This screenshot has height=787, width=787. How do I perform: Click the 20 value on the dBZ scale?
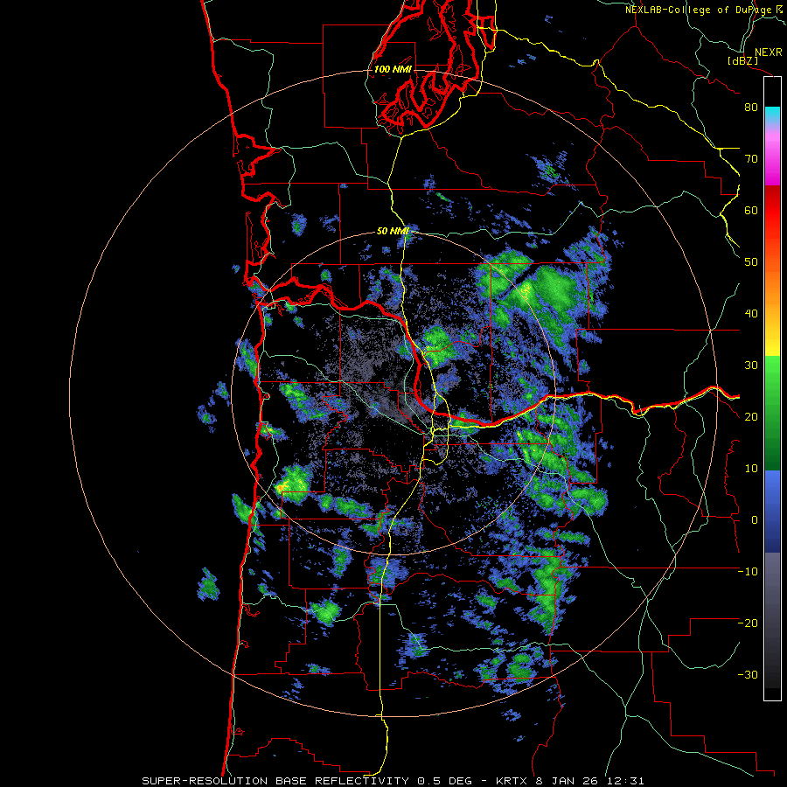point(751,416)
